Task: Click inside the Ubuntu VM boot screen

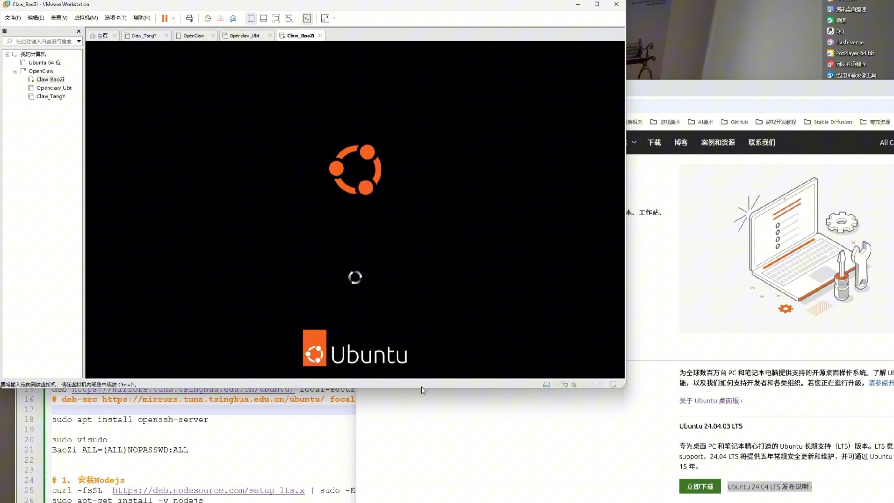Action: coord(355,210)
